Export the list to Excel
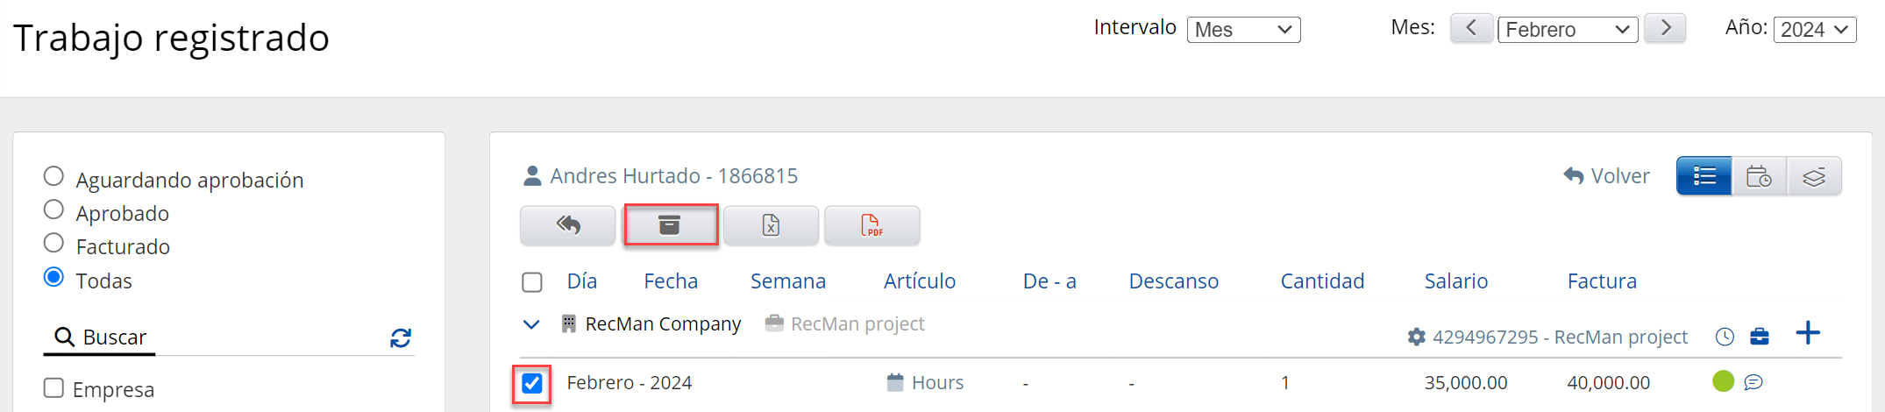This screenshot has height=412, width=1885. [x=771, y=225]
